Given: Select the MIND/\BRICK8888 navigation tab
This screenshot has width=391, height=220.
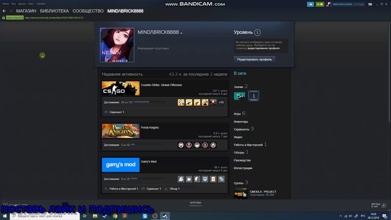Looking at the screenshot, I should pyautogui.click(x=125, y=11).
